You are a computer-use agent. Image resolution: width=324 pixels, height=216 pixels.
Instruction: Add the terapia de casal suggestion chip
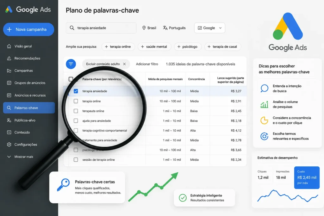tap(222, 47)
